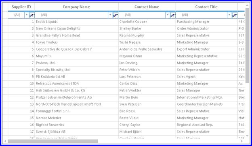
Task: Click the horizontal scrollbar left arrow
Action: tap(5, 141)
